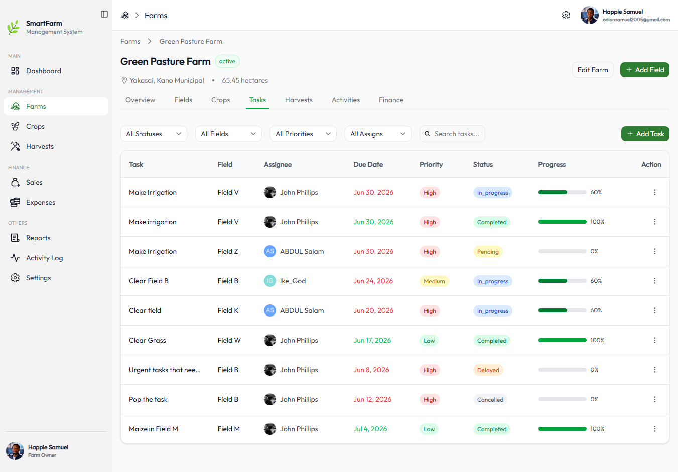Click the Dashboard grid icon
Viewport: 678px width, 472px height.
pos(15,71)
